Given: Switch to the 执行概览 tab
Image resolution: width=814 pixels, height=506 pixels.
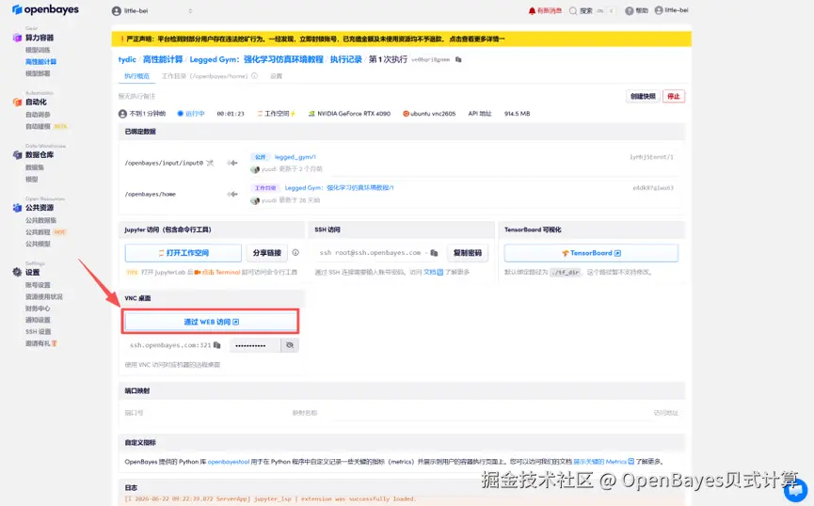Looking at the screenshot, I should click(x=136, y=76).
